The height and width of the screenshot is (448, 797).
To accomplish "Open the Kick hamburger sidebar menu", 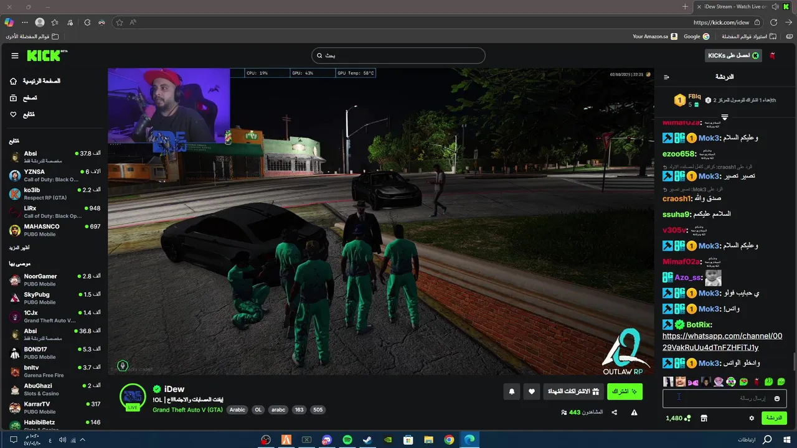I will tap(15, 56).
